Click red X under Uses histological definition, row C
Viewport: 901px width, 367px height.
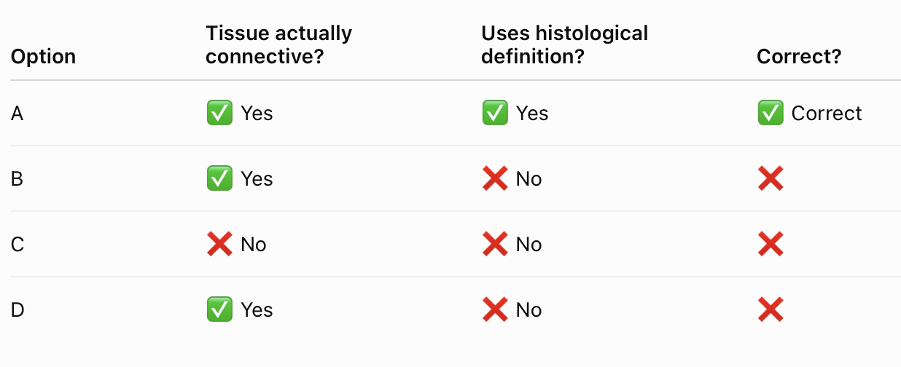tap(495, 244)
